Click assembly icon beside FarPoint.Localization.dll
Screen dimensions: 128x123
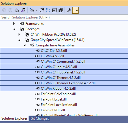click(37, 105)
